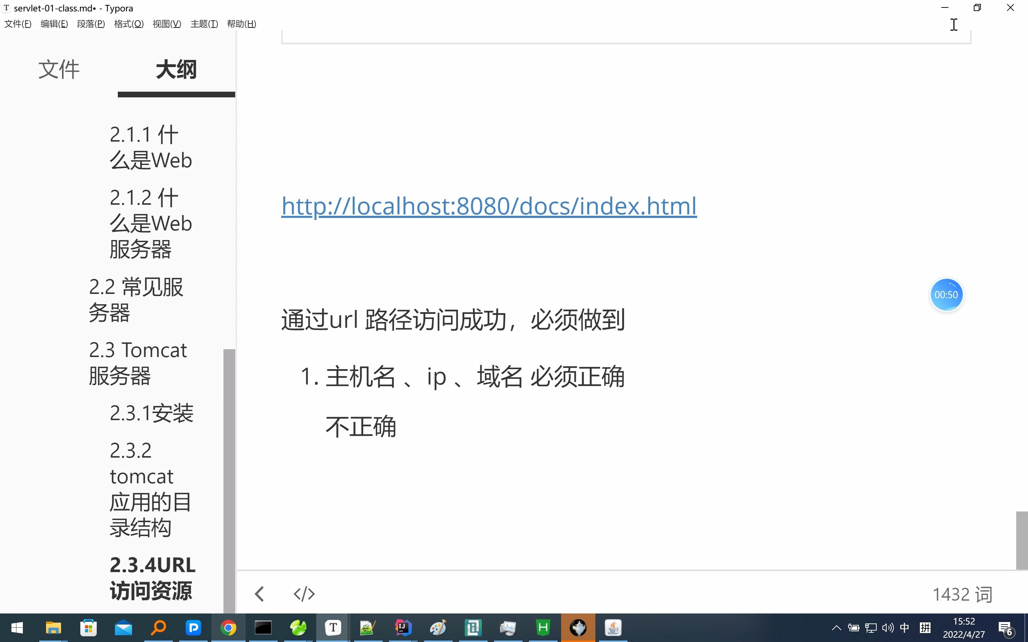
Task: Switch to IntelliJ IDEA on taskbar
Action: (403, 628)
